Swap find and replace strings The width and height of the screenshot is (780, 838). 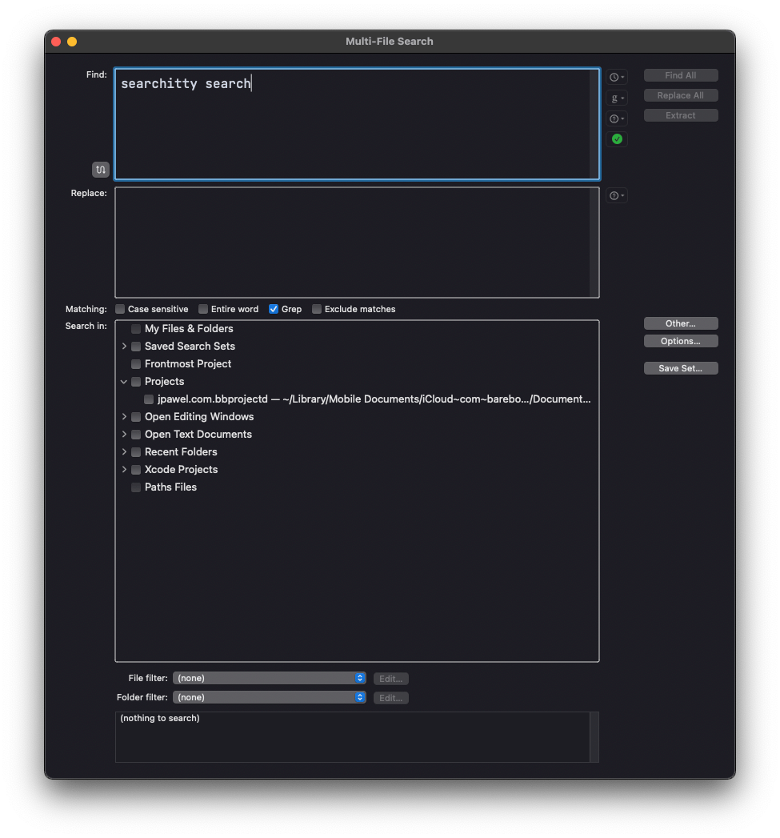tap(101, 170)
